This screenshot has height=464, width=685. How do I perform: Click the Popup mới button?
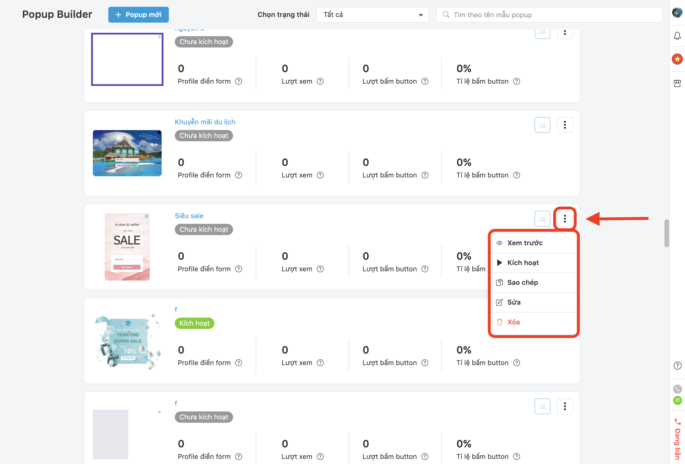click(x=138, y=15)
